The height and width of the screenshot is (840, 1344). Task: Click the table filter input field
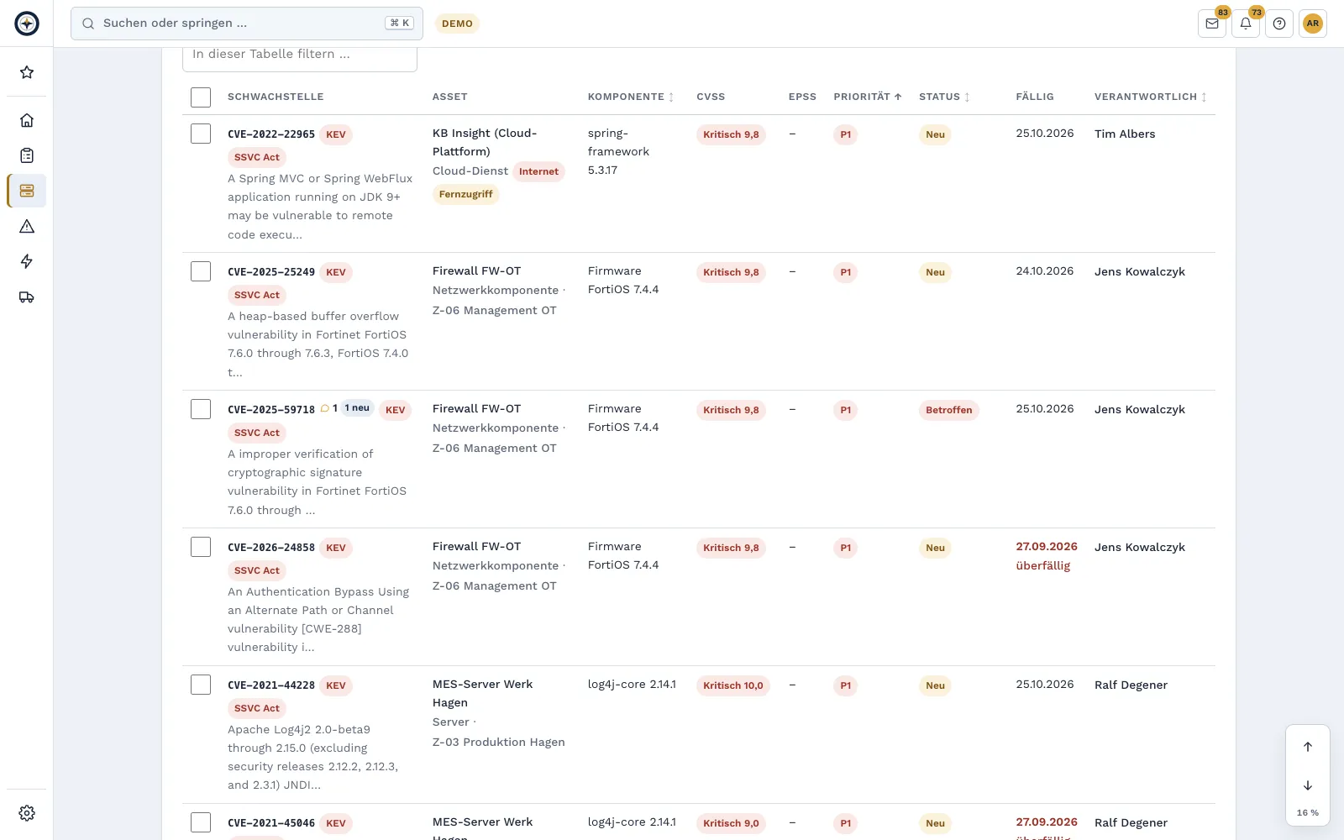coord(300,55)
